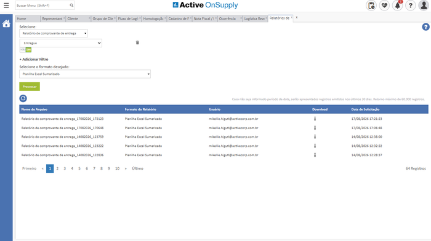The image size is (431, 241).
Task: Sort by Formato do Relatório column header
Action: (140, 109)
